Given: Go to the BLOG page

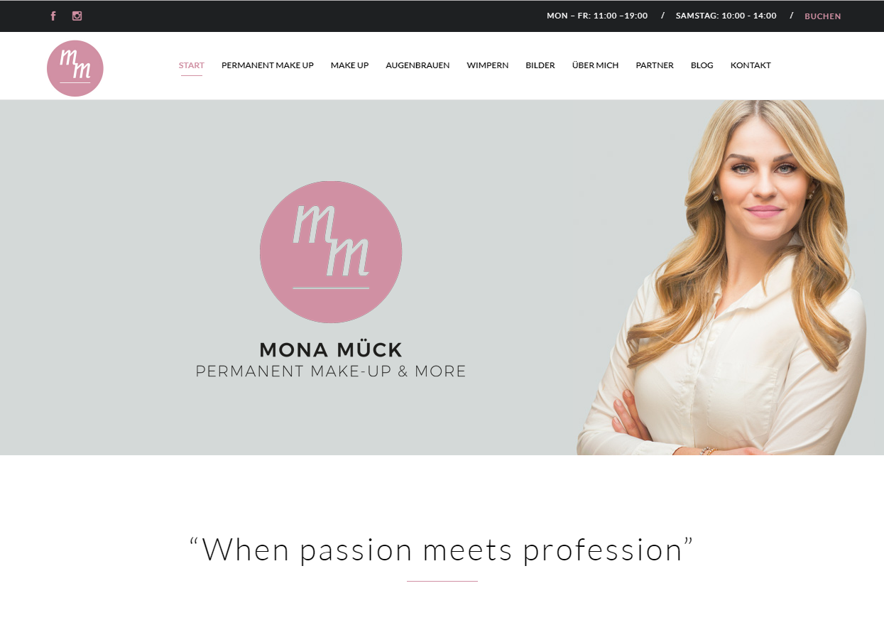Looking at the screenshot, I should coord(702,65).
